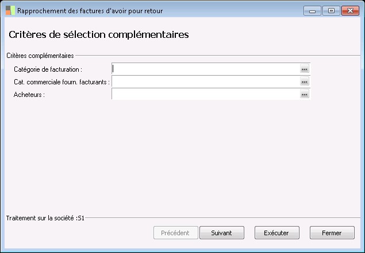Click the "Critères de sélection complémentaires" heading
The width and height of the screenshot is (365, 253).
(99, 34)
